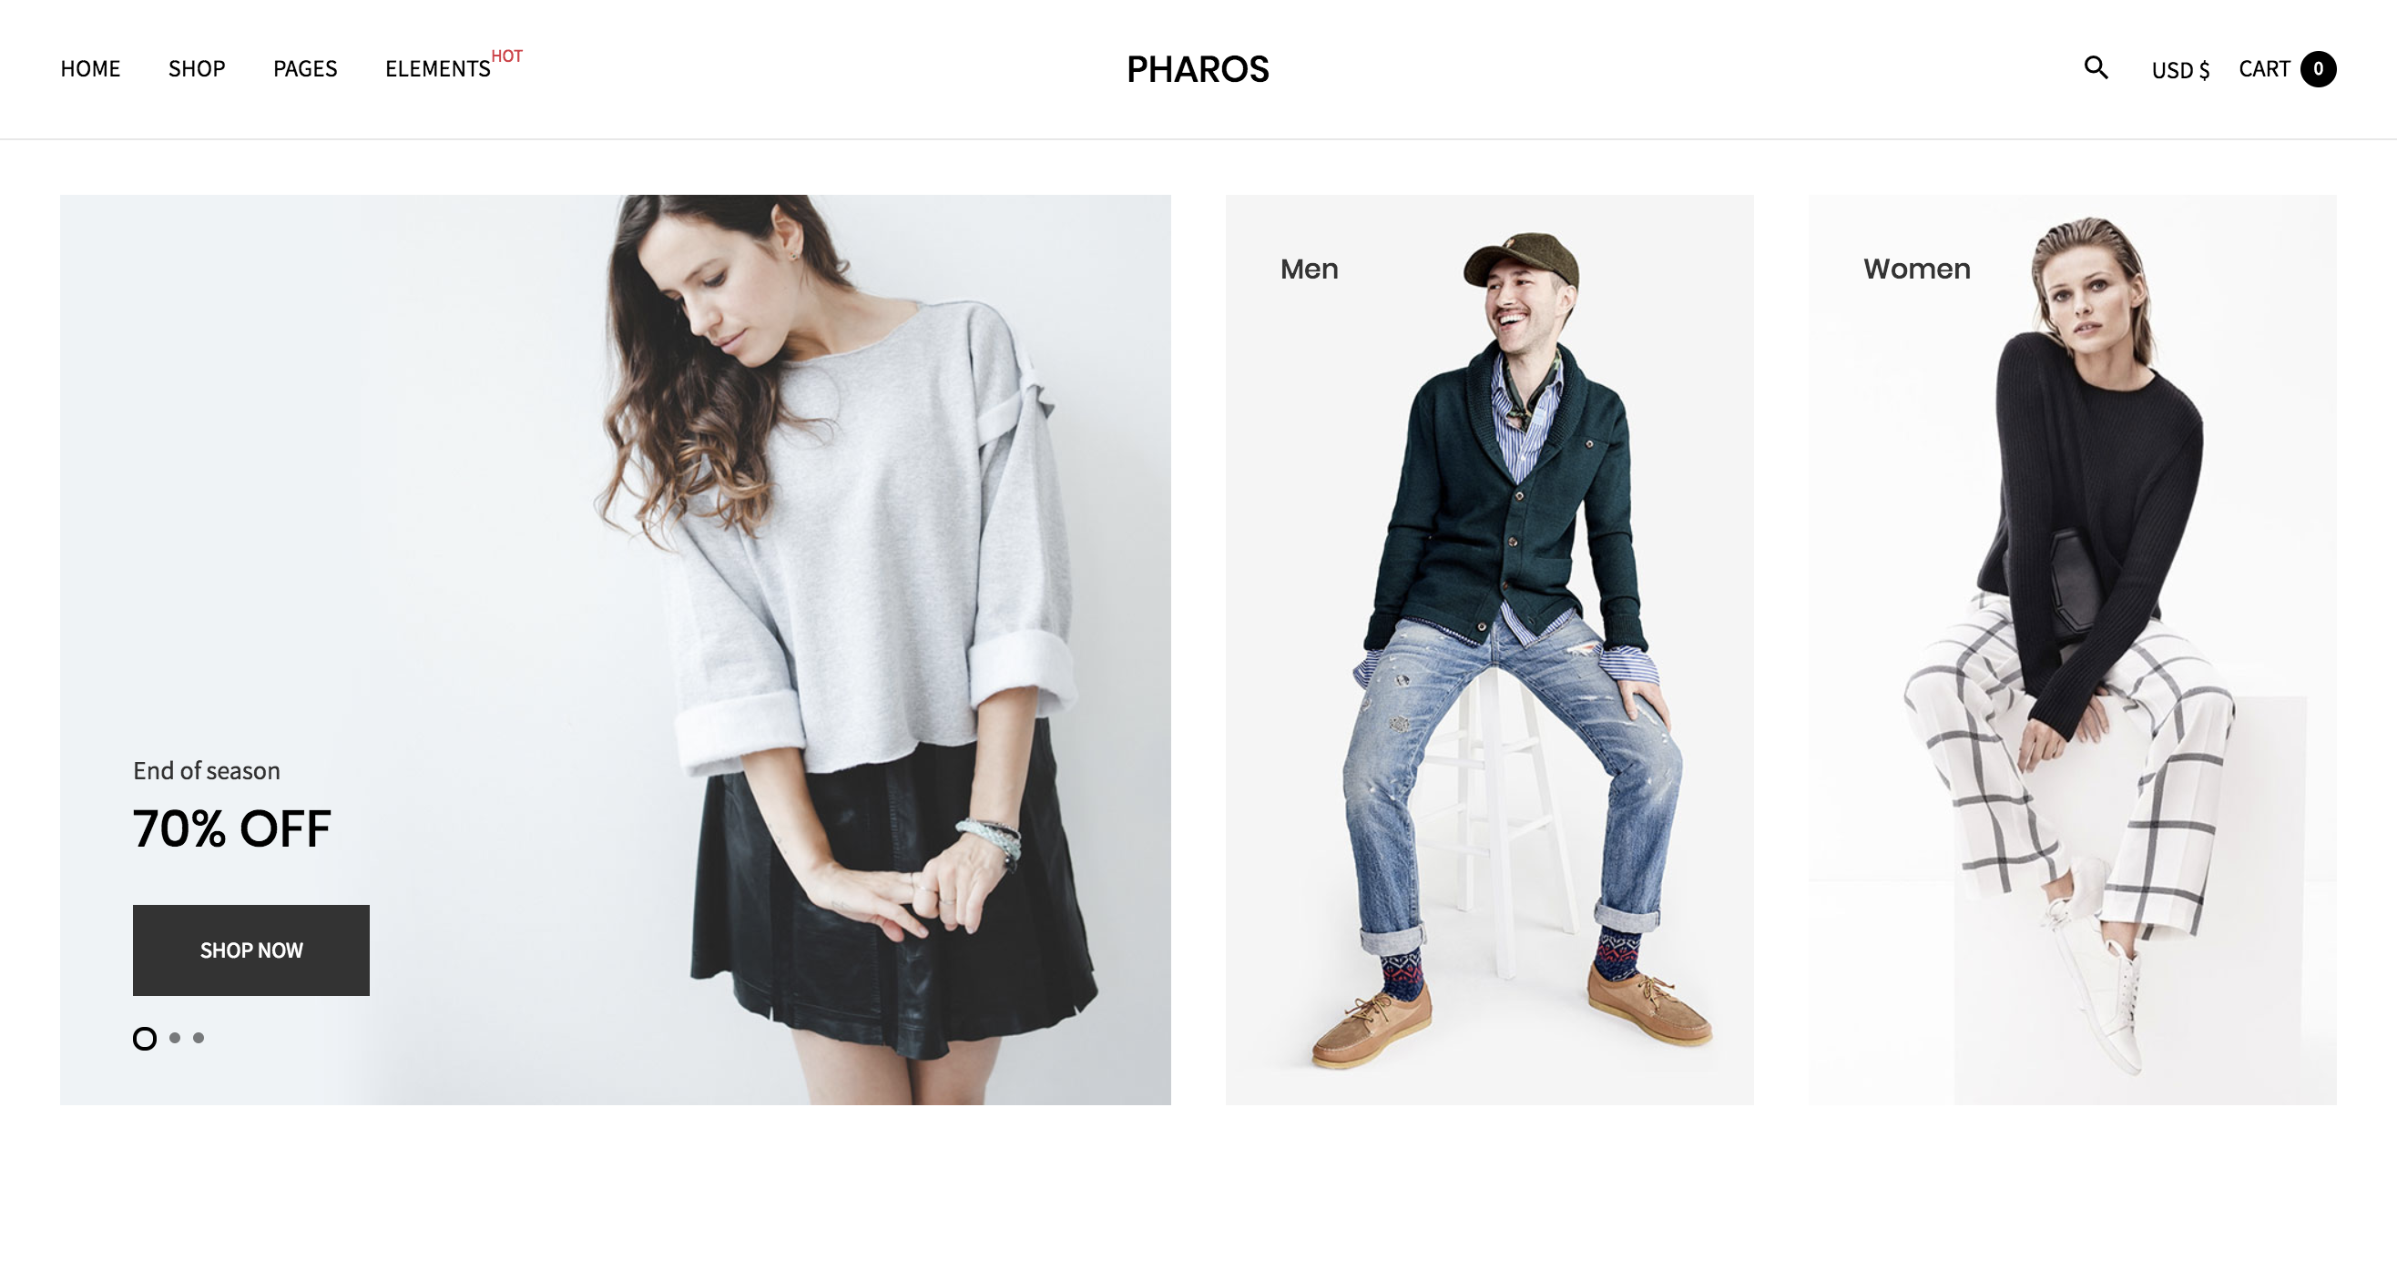Open the HOME menu item
This screenshot has width=2397, height=1280.
tap(90, 66)
